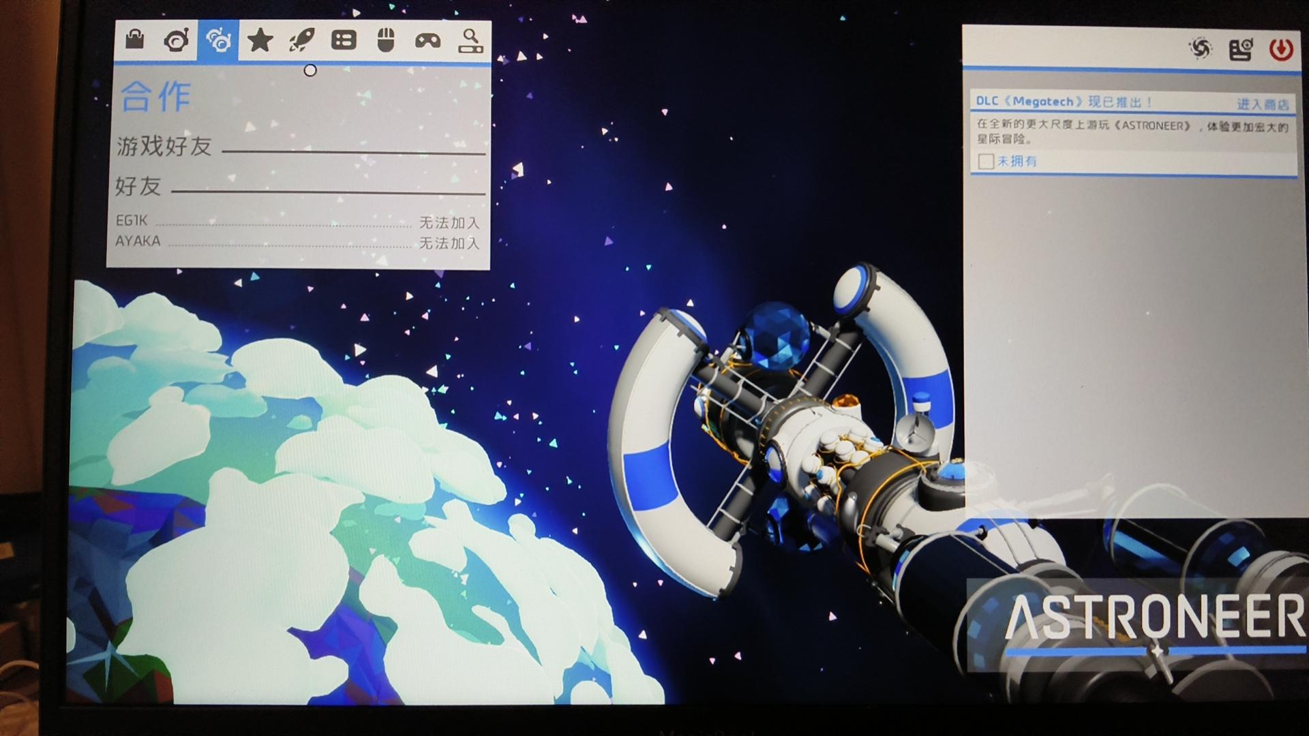
Task: Click 无法加入 status beside AYAKA
Action: (449, 243)
